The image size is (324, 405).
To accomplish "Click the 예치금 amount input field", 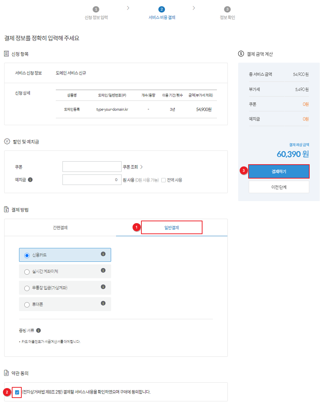I will click(92, 180).
